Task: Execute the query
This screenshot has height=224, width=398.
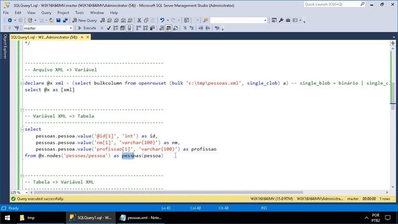Action: 87,28
